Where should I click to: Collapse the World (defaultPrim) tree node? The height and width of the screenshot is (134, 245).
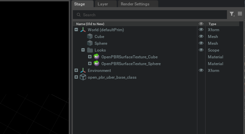76,30
